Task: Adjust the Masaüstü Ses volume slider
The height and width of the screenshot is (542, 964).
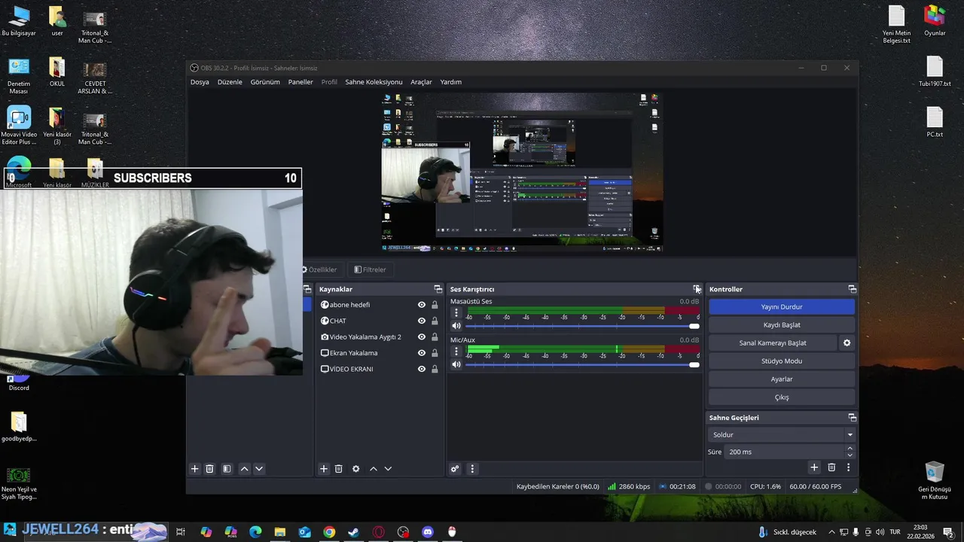Action: (x=582, y=326)
